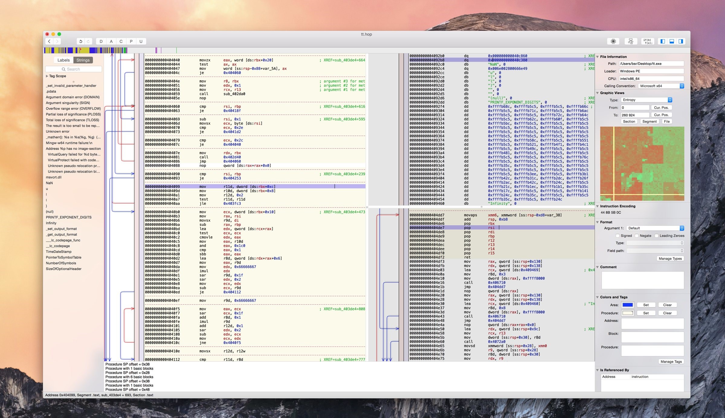The image size is (725, 418).
Task: Click the Path text field
Action: pos(651,64)
